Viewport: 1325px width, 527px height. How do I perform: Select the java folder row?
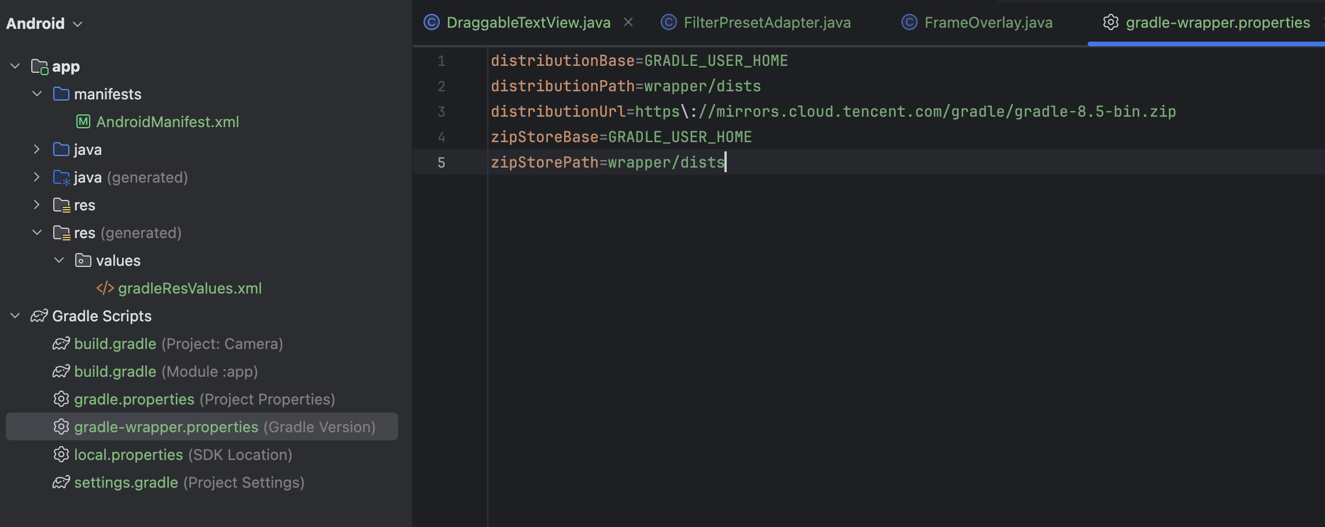pos(88,150)
